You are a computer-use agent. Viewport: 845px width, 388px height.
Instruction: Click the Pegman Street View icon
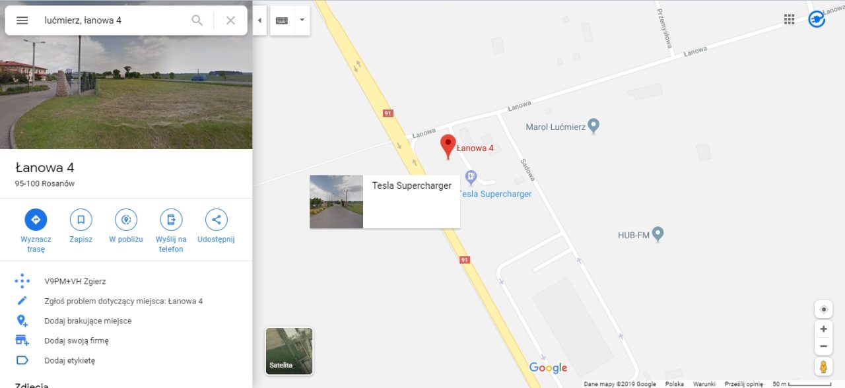pos(823,366)
